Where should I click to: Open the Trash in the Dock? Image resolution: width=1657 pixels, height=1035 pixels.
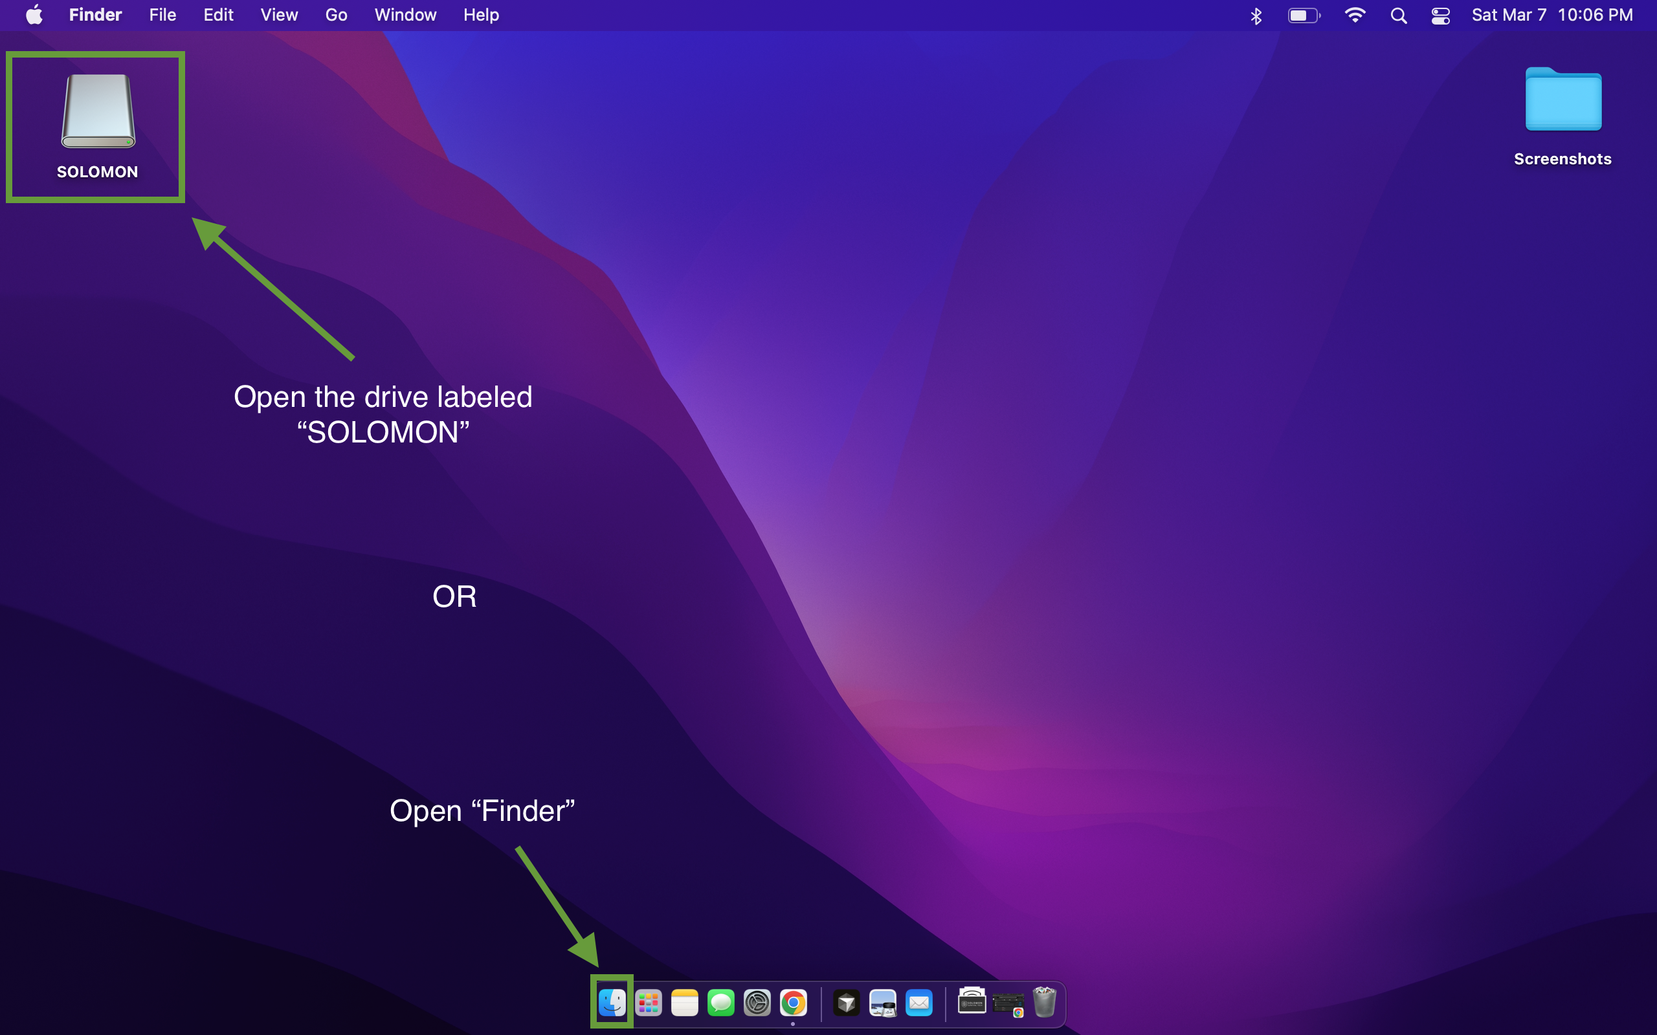(x=1044, y=1003)
